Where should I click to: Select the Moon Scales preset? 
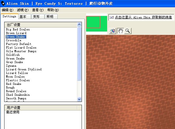click(x=15, y=77)
